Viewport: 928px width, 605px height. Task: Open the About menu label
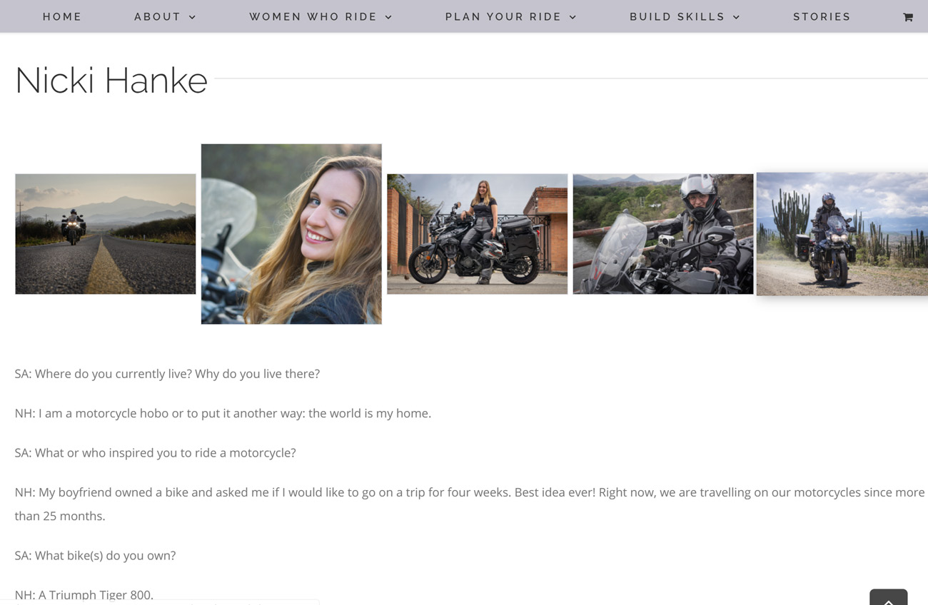point(157,16)
